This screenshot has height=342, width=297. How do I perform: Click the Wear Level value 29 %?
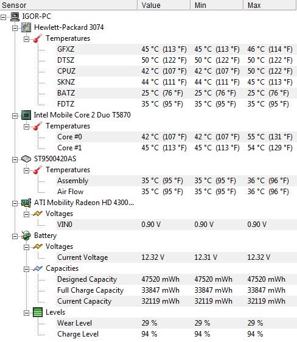(149, 323)
